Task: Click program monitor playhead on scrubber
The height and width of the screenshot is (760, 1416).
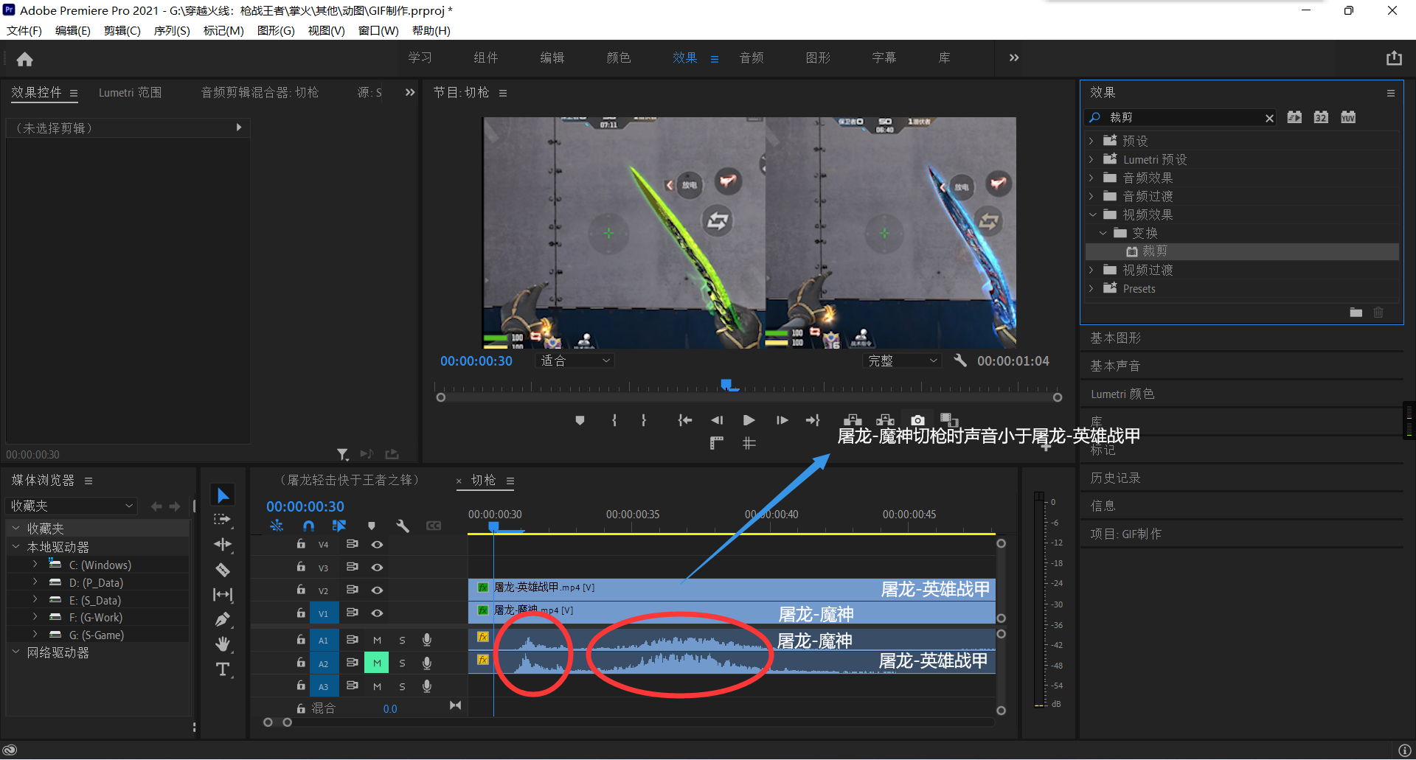Action: pos(726,384)
